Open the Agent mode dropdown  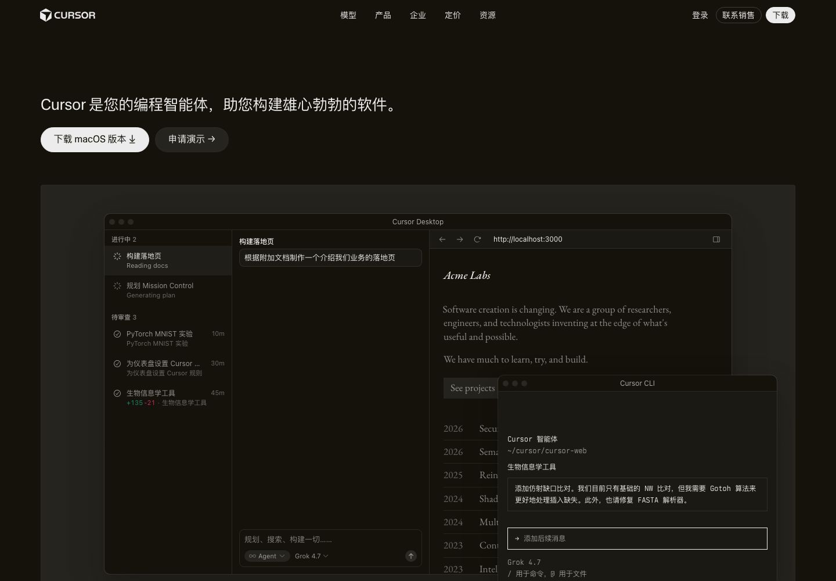[267, 556]
